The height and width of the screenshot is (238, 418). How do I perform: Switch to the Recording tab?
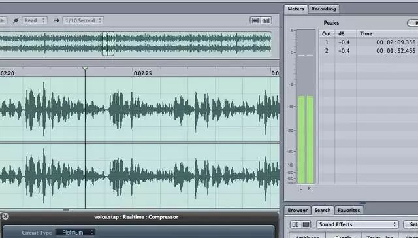coord(324,8)
